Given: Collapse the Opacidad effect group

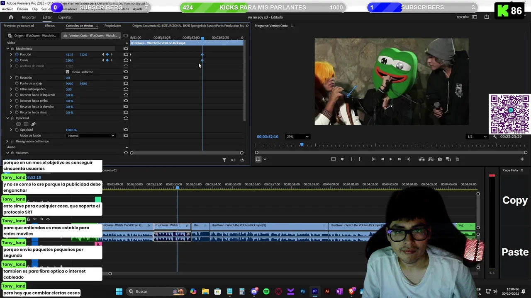Looking at the screenshot, I should tap(7, 118).
